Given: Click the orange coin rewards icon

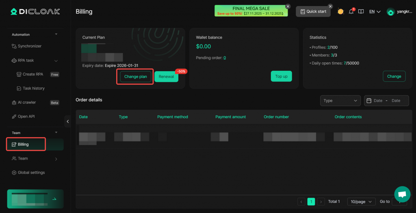Looking at the screenshot, I should 340,12.
